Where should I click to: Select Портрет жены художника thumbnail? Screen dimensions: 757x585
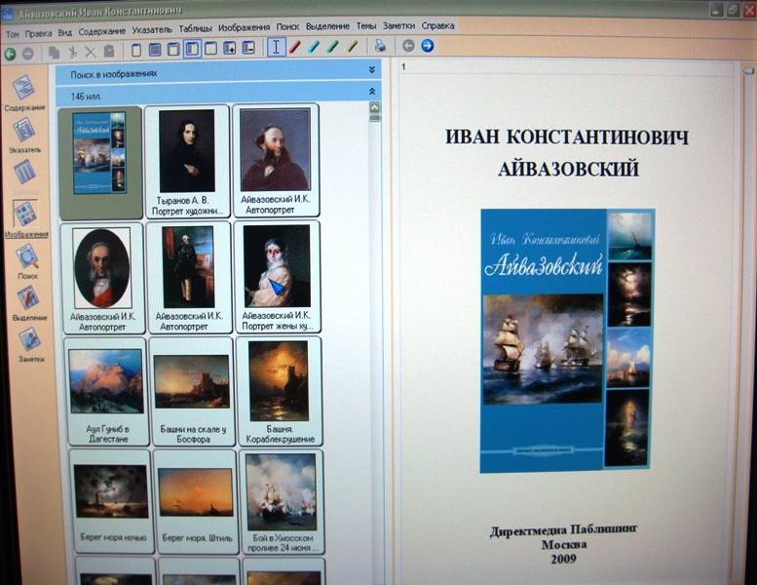click(x=277, y=277)
